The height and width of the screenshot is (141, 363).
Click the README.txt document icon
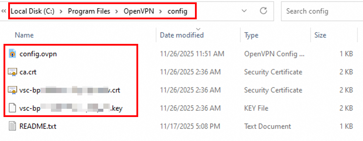point(12,126)
